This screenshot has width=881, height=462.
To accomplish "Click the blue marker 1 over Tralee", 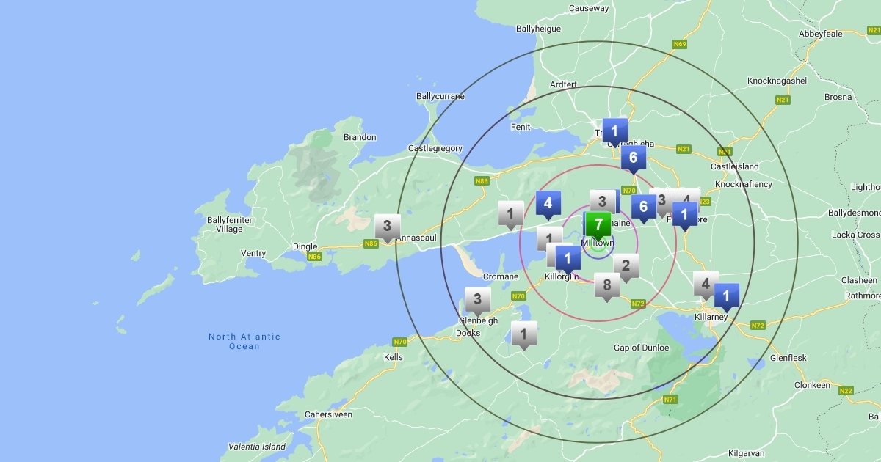I will (614, 131).
